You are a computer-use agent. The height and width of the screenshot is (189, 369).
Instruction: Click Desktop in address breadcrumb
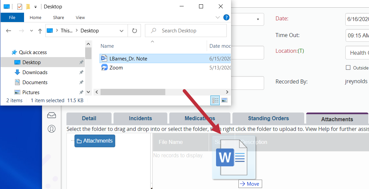[x=89, y=31]
